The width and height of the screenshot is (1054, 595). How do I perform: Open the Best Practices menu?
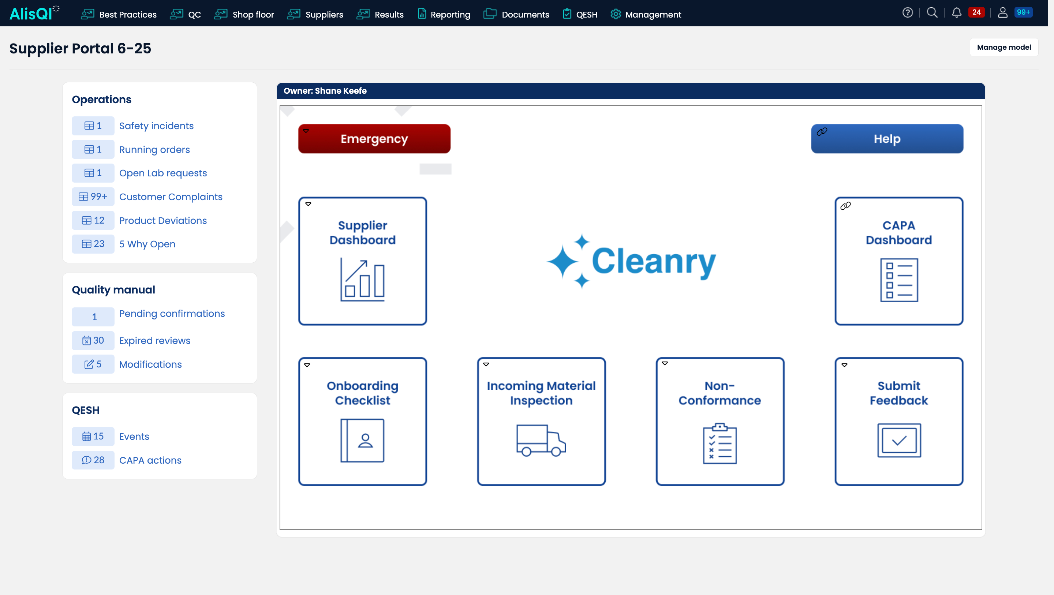pos(119,14)
